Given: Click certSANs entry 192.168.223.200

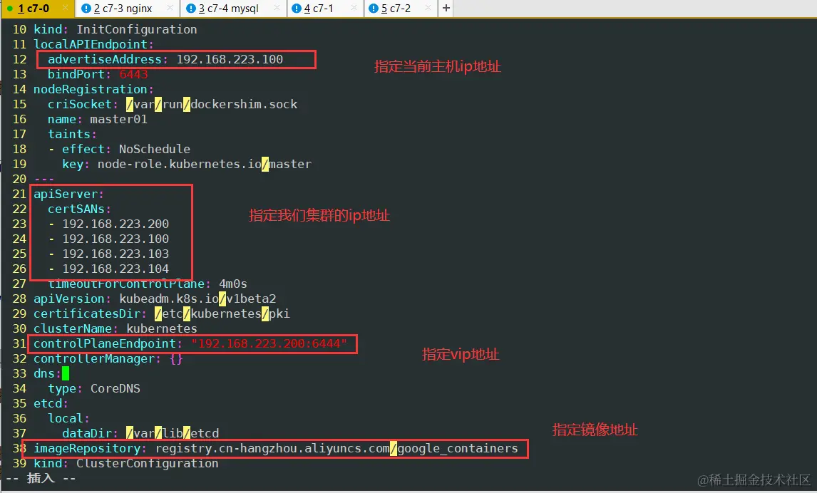Looking at the screenshot, I should [115, 224].
